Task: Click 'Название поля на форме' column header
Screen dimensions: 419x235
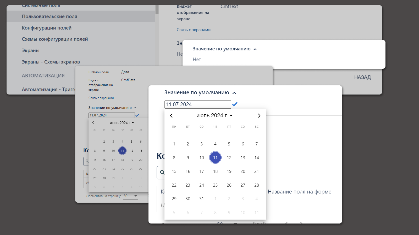Action: (299, 192)
